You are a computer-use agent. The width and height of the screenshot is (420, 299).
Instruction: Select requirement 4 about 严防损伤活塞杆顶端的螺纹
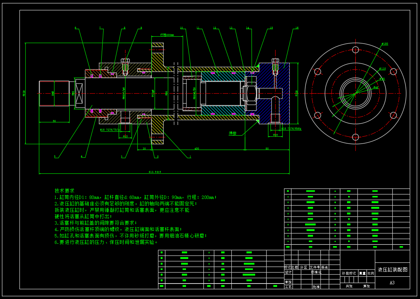[118, 229]
